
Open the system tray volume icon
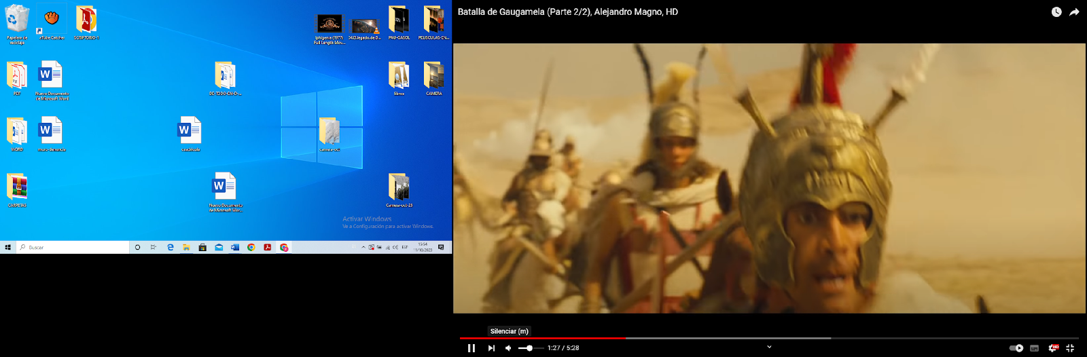(395, 247)
